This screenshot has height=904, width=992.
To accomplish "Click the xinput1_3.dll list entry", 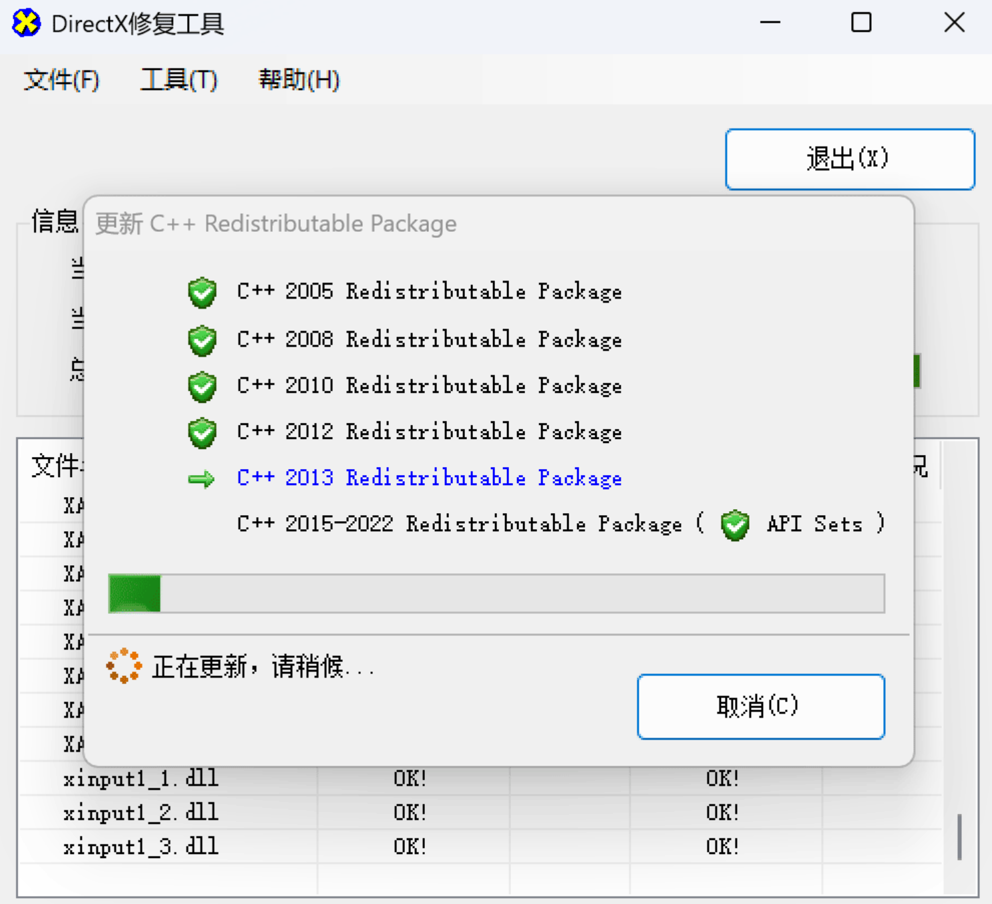I will click(140, 847).
